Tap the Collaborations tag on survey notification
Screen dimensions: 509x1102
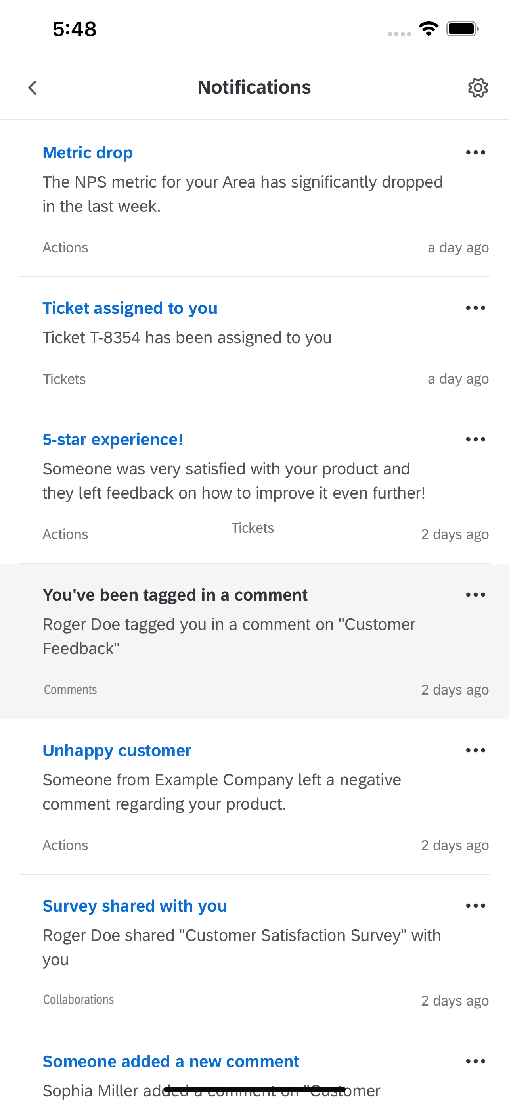pyautogui.click(x=78, y=999)
